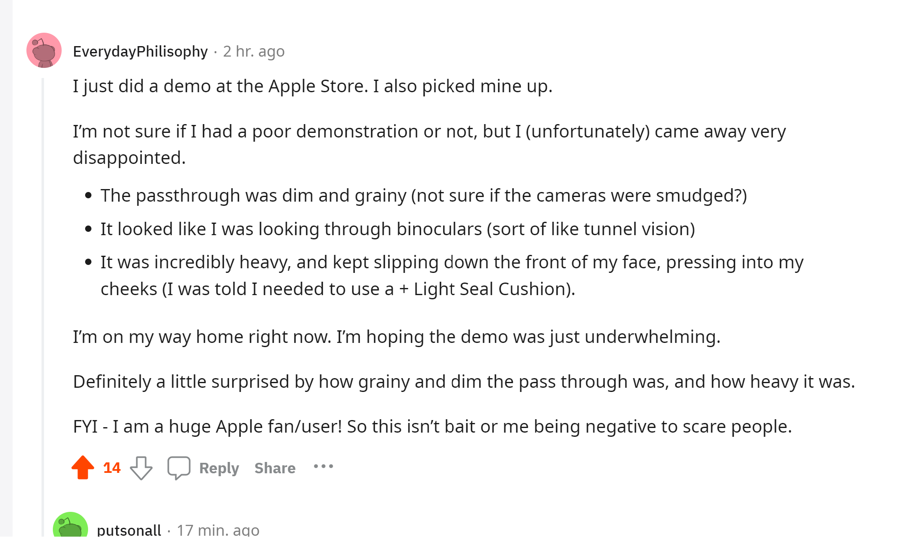The image size is (907, 537).
Task: Click the speech bubble comment icon
Action: 179,467
